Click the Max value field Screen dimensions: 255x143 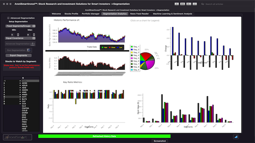point(28,35)
